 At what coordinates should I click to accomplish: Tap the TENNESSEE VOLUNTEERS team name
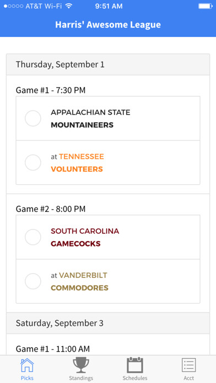point(77,163)
